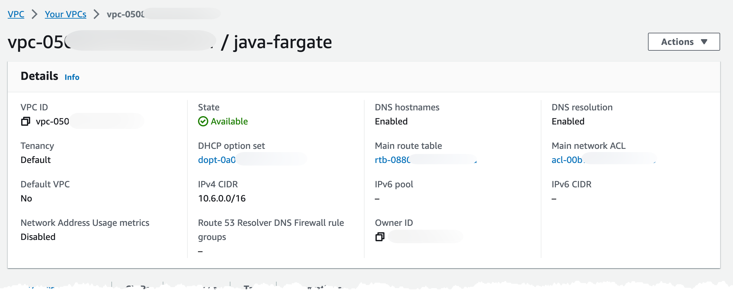Image resolution: width=733 pixels, height=290 pixels.
Task: Click the first breadcrumb chevron after VPC
Action: (34, 14)
